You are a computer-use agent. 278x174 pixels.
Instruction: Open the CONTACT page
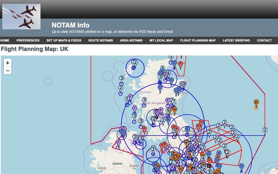point(264,40)
